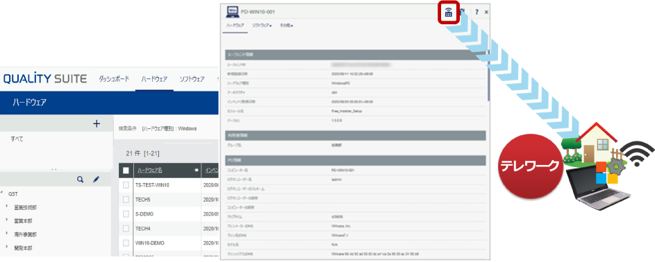Screen dimensions: 655x262
Task: Tick the select-all checkbox in table header
Action: click(126, 170)
